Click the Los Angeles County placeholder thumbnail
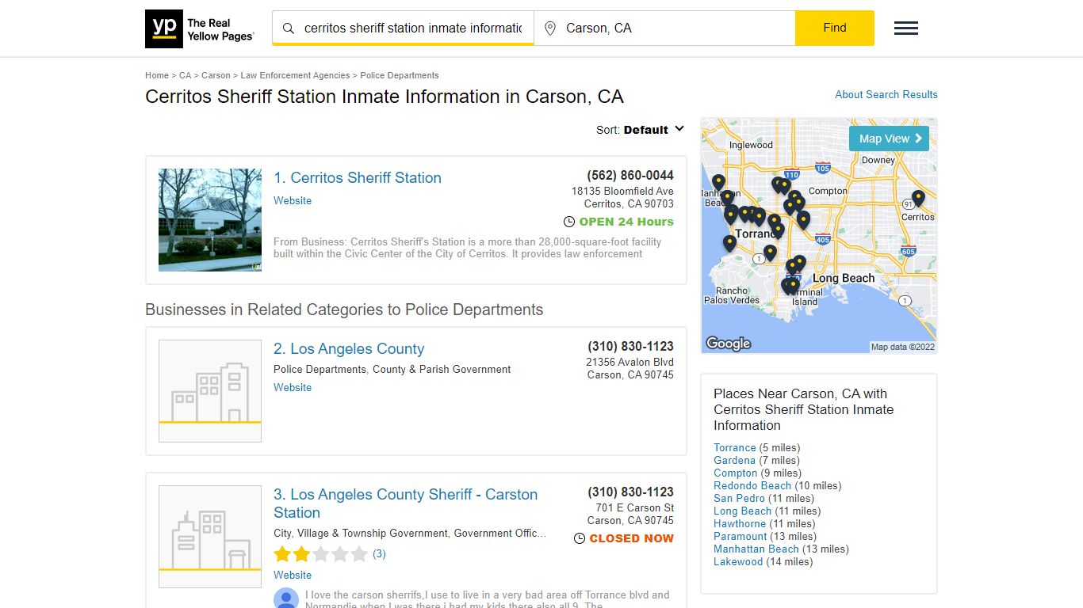This screenshot has height=608, width=1083. (210, 391)
